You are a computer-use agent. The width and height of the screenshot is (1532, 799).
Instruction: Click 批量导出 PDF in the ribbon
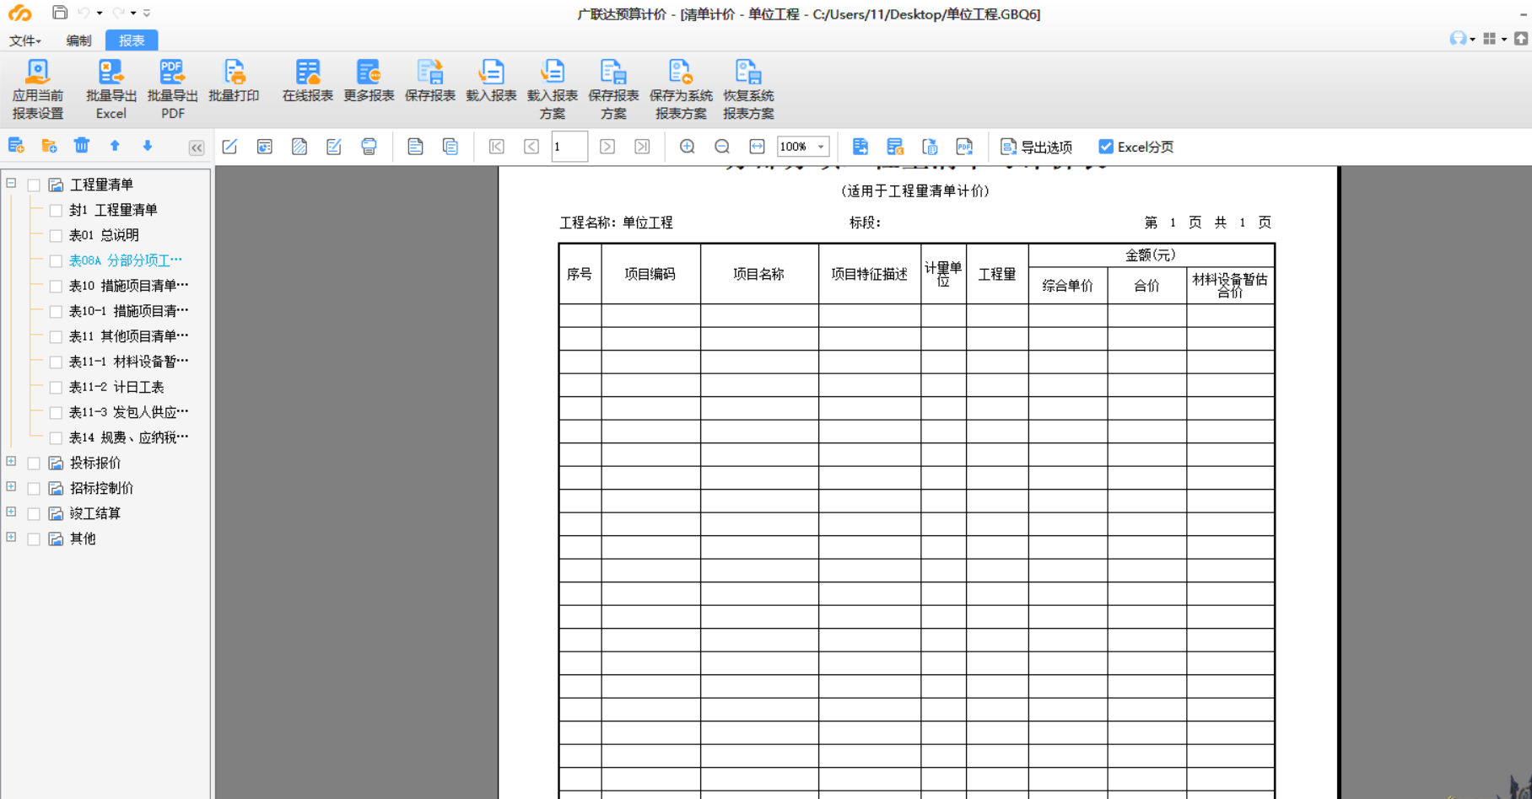(172, 89)
